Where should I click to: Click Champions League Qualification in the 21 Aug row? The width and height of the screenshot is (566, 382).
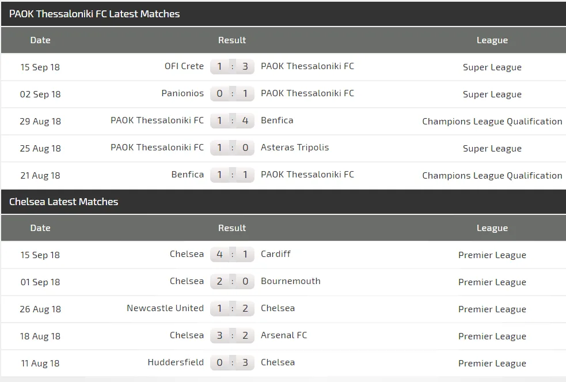tap(492, 175)
